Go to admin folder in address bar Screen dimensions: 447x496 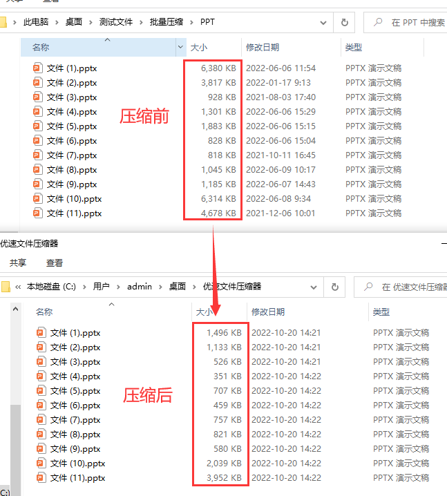[140, 287]
